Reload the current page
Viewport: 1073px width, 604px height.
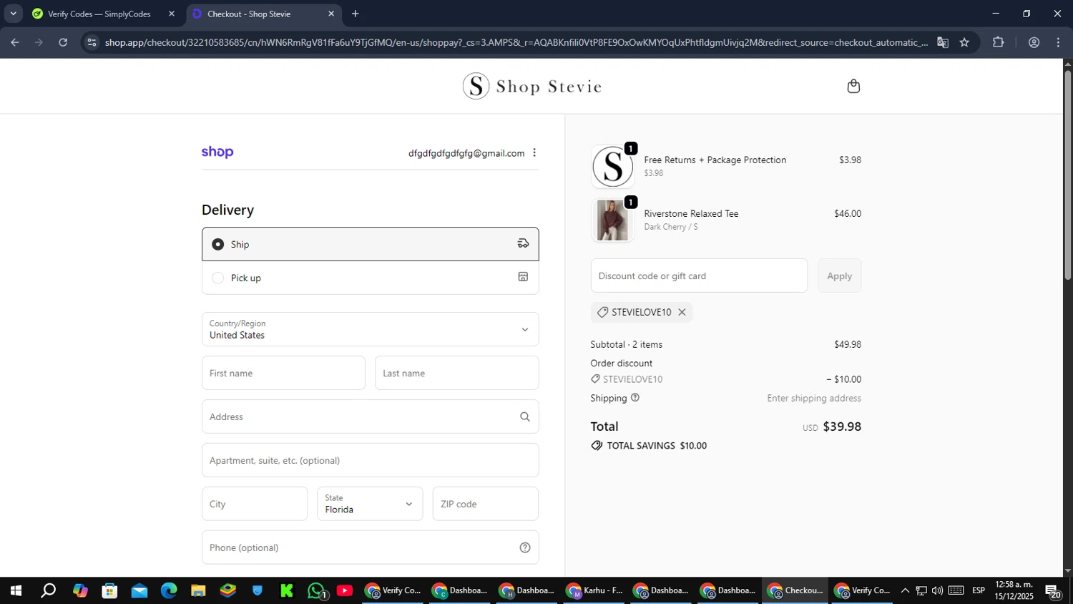63,42
